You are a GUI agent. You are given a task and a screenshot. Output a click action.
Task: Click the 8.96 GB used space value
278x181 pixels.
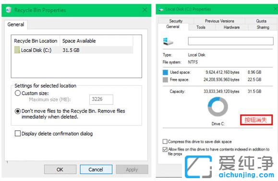[254, 72]
